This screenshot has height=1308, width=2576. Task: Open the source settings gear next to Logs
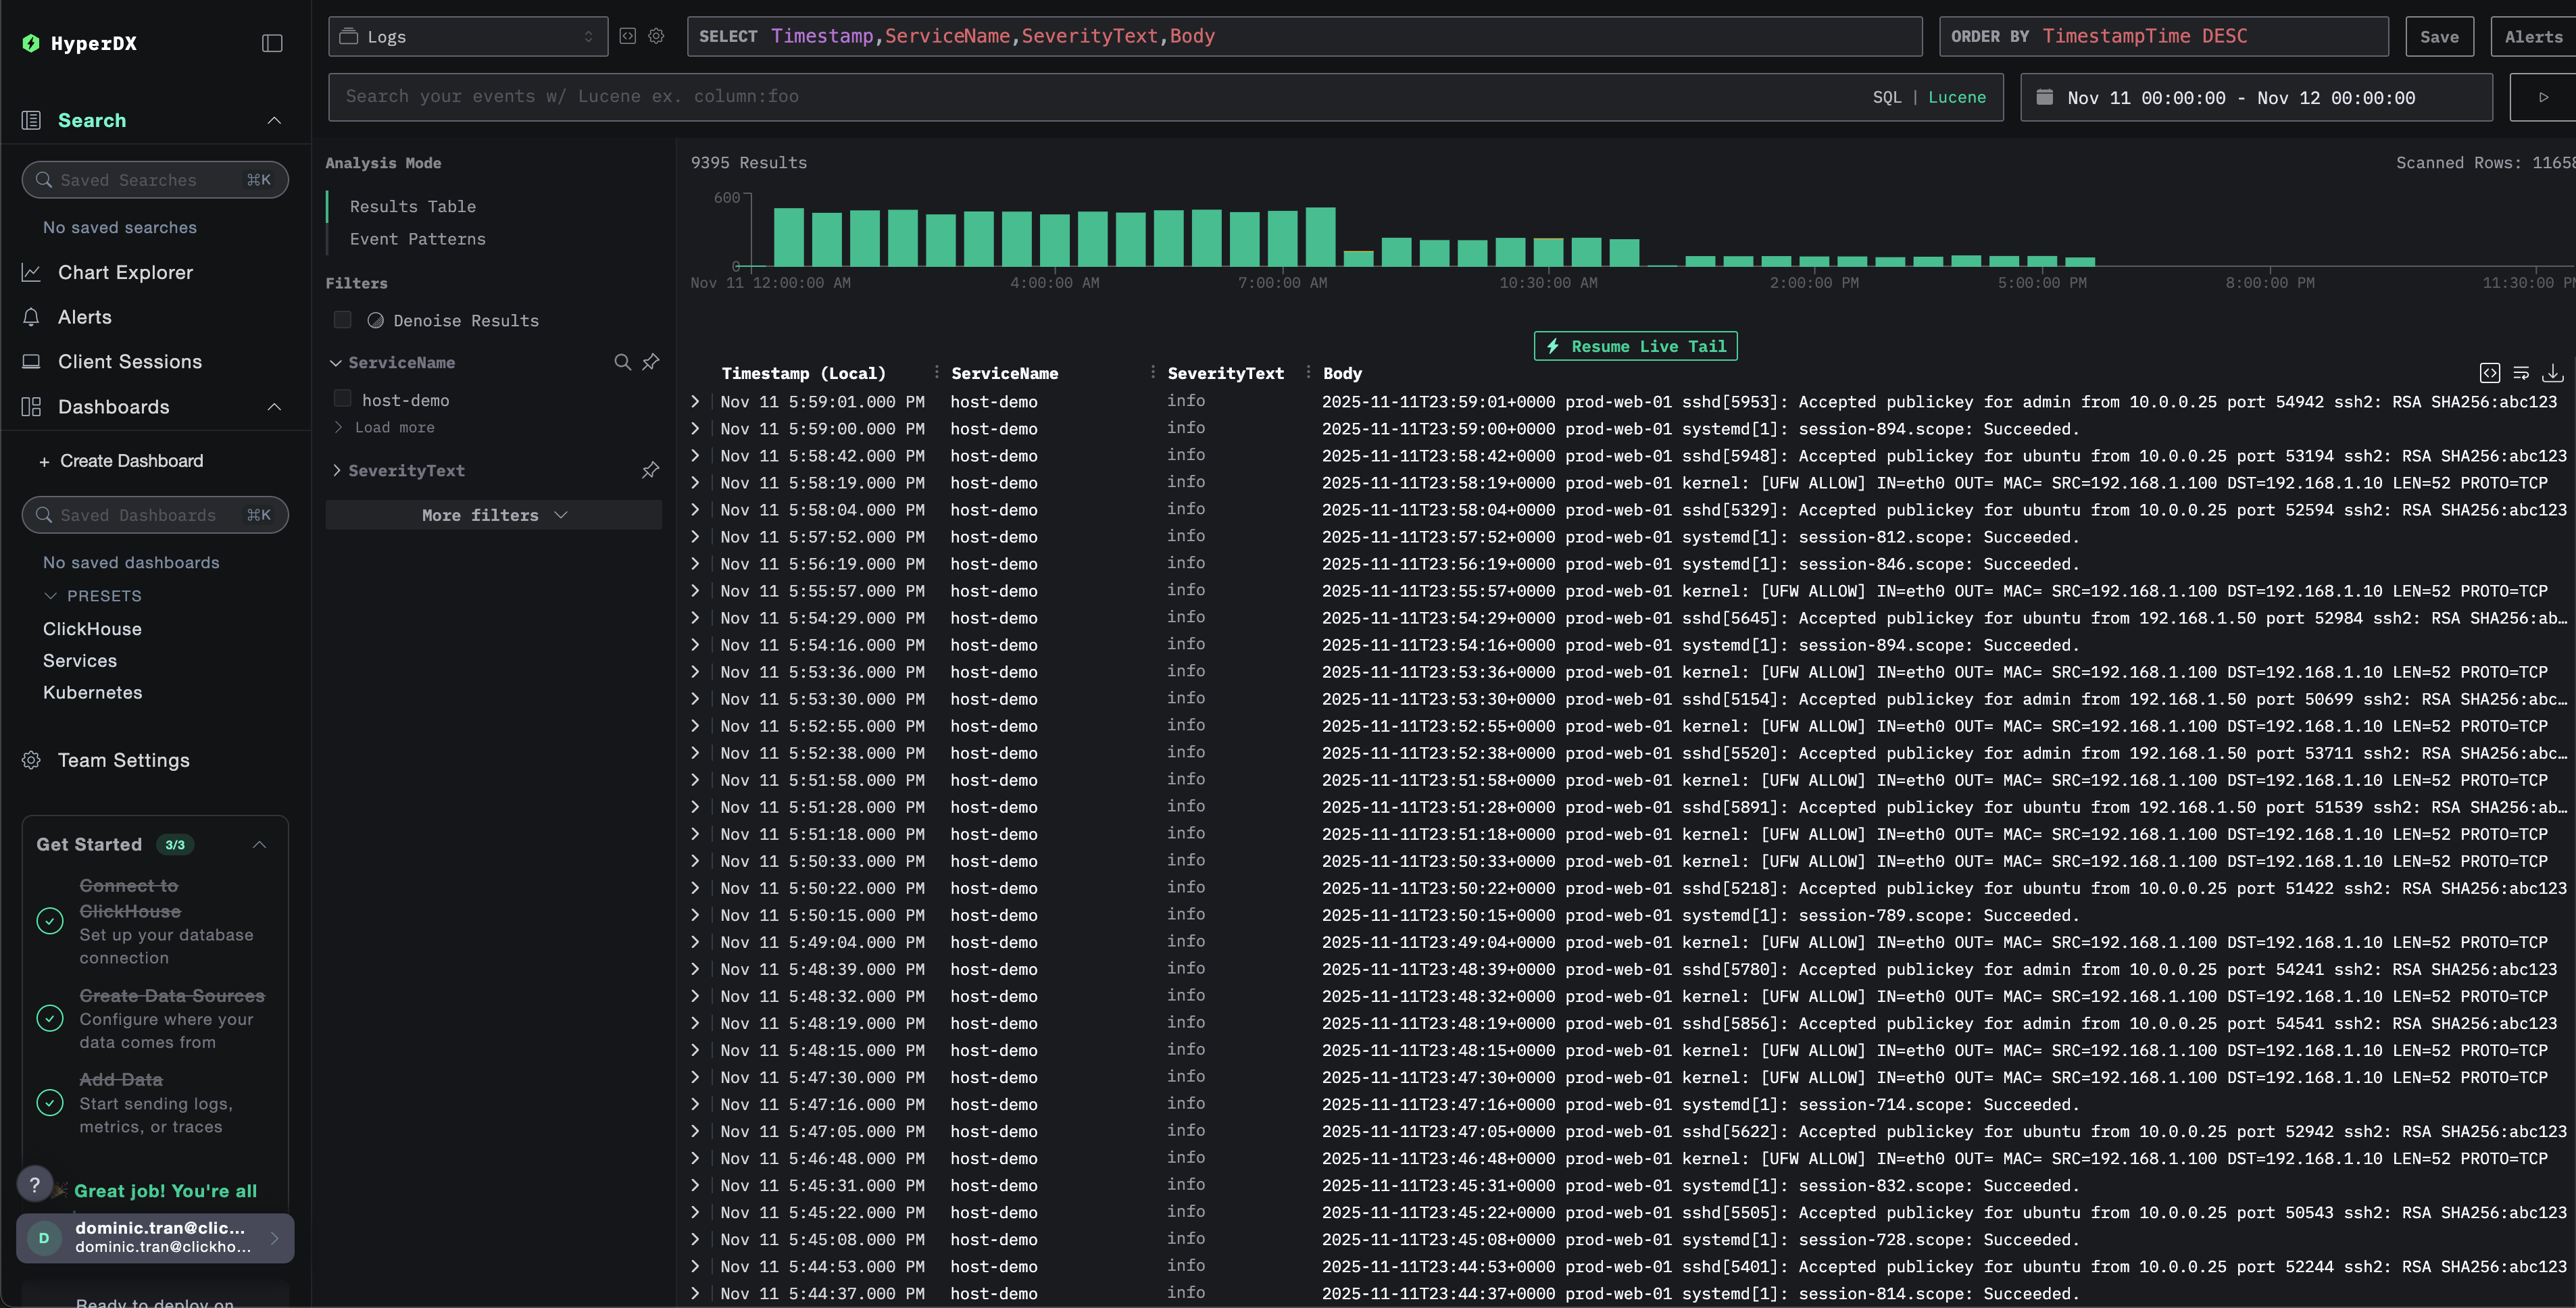[656, 36]
